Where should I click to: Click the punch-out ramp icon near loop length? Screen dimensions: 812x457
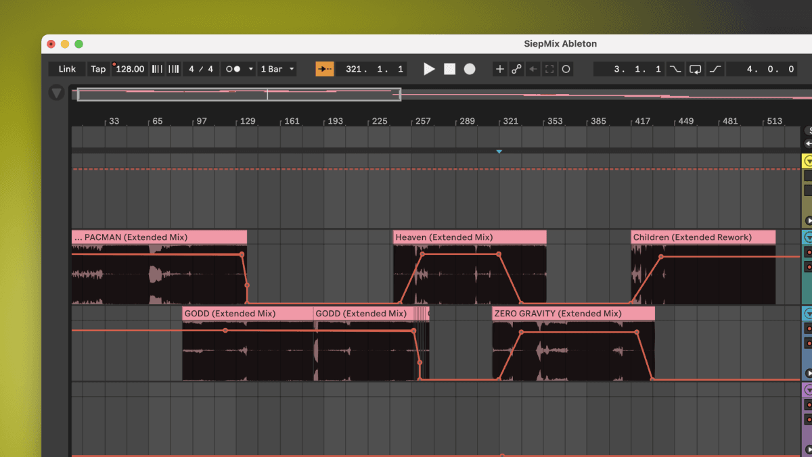[715, 68]
